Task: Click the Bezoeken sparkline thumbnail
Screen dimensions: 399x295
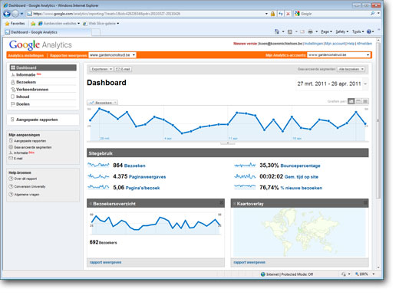Action: click(x=98, y=166)
